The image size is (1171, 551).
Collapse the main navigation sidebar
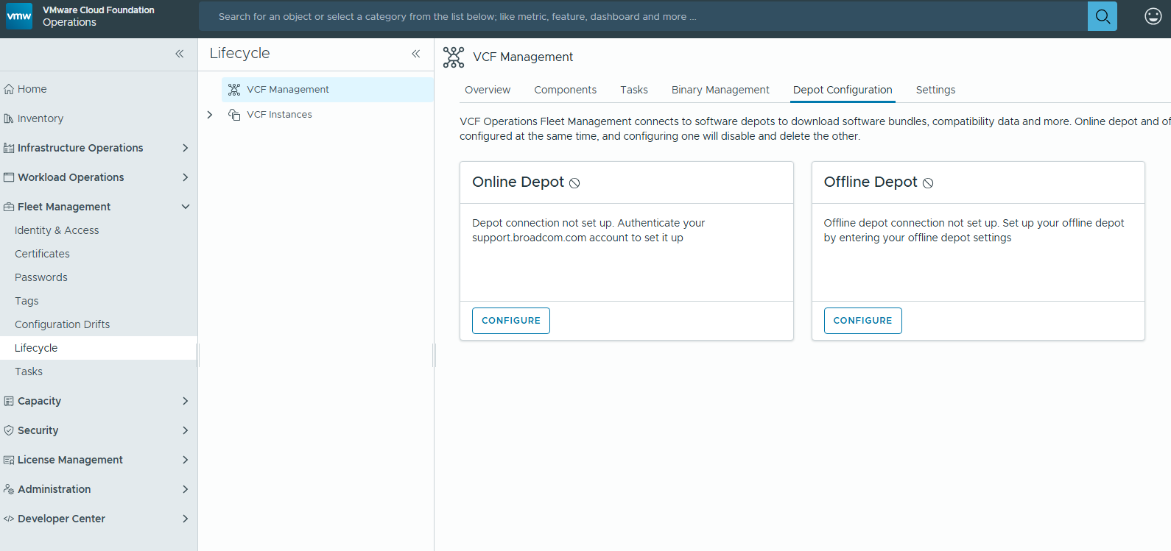coord(179,54)
